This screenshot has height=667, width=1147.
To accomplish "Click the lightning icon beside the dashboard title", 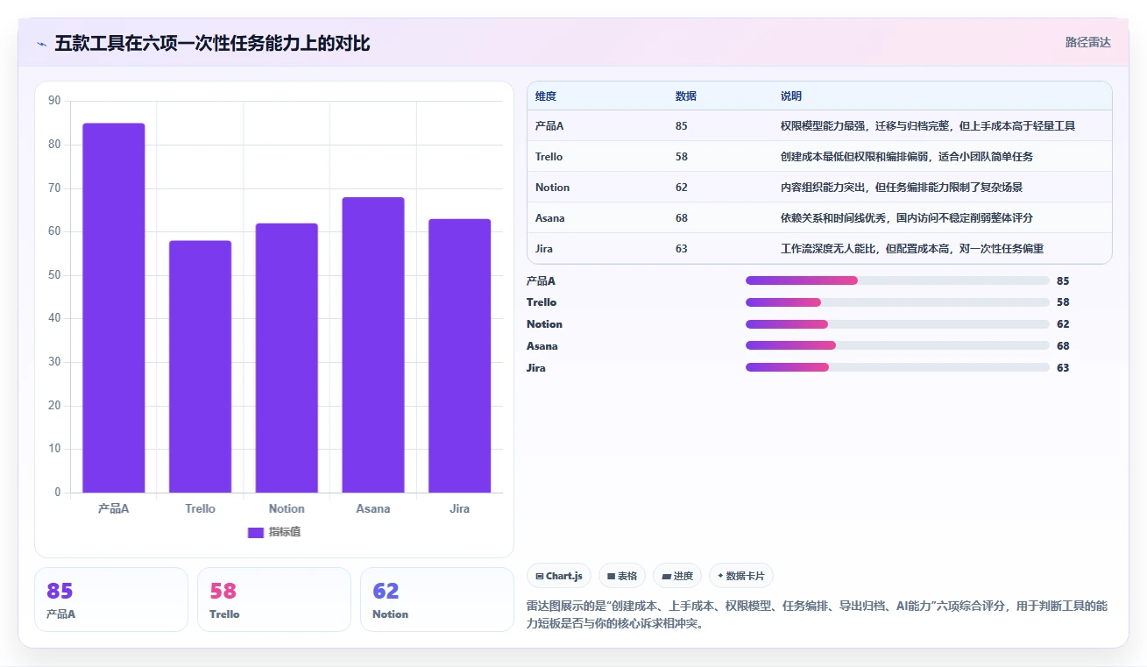I will [x=41, y=44].
